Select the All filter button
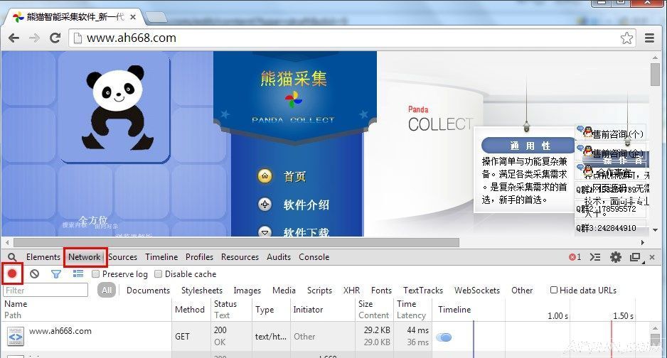The width and height of the screenshot is (667, 358). click(x=107, y=291)
